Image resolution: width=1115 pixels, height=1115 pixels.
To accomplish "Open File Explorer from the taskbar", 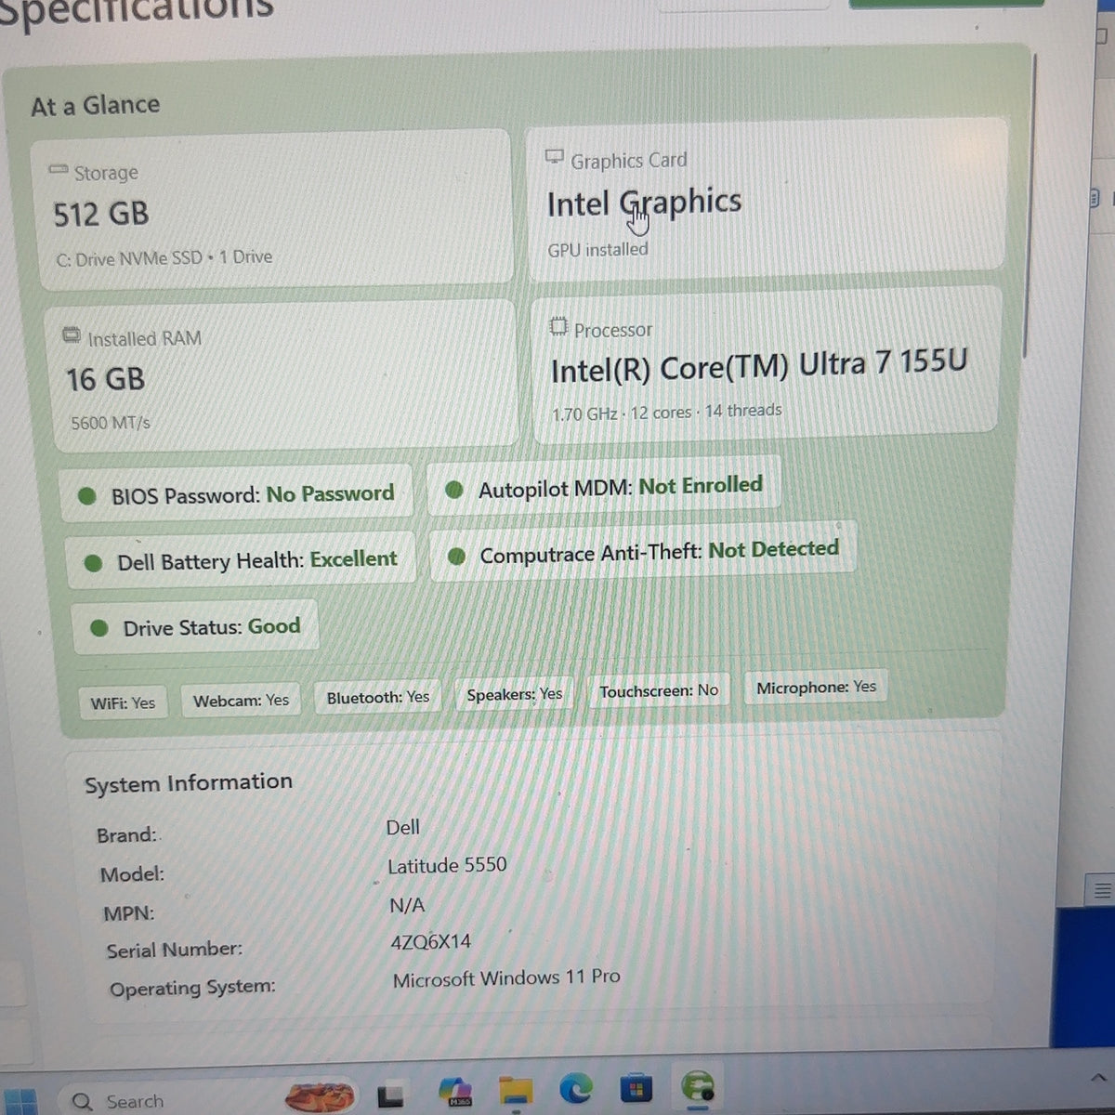I will [x=516, y=1090].
